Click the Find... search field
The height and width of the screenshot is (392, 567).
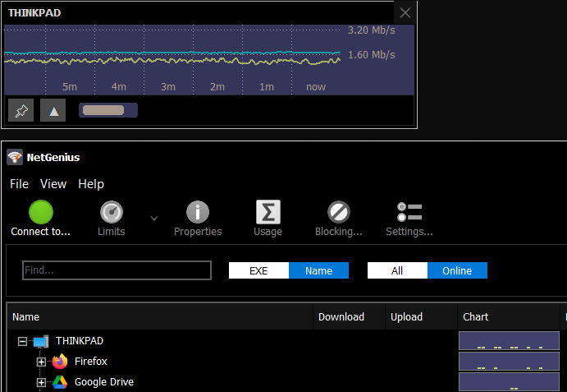point(117,270)
